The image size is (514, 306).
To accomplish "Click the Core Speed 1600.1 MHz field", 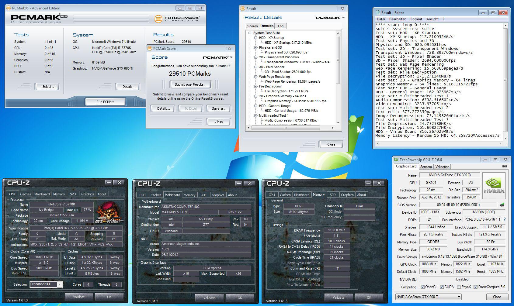I will pyautogui.click(x=44, y=257).
